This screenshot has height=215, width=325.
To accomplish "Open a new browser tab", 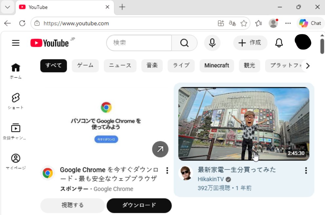I will 122,7.
